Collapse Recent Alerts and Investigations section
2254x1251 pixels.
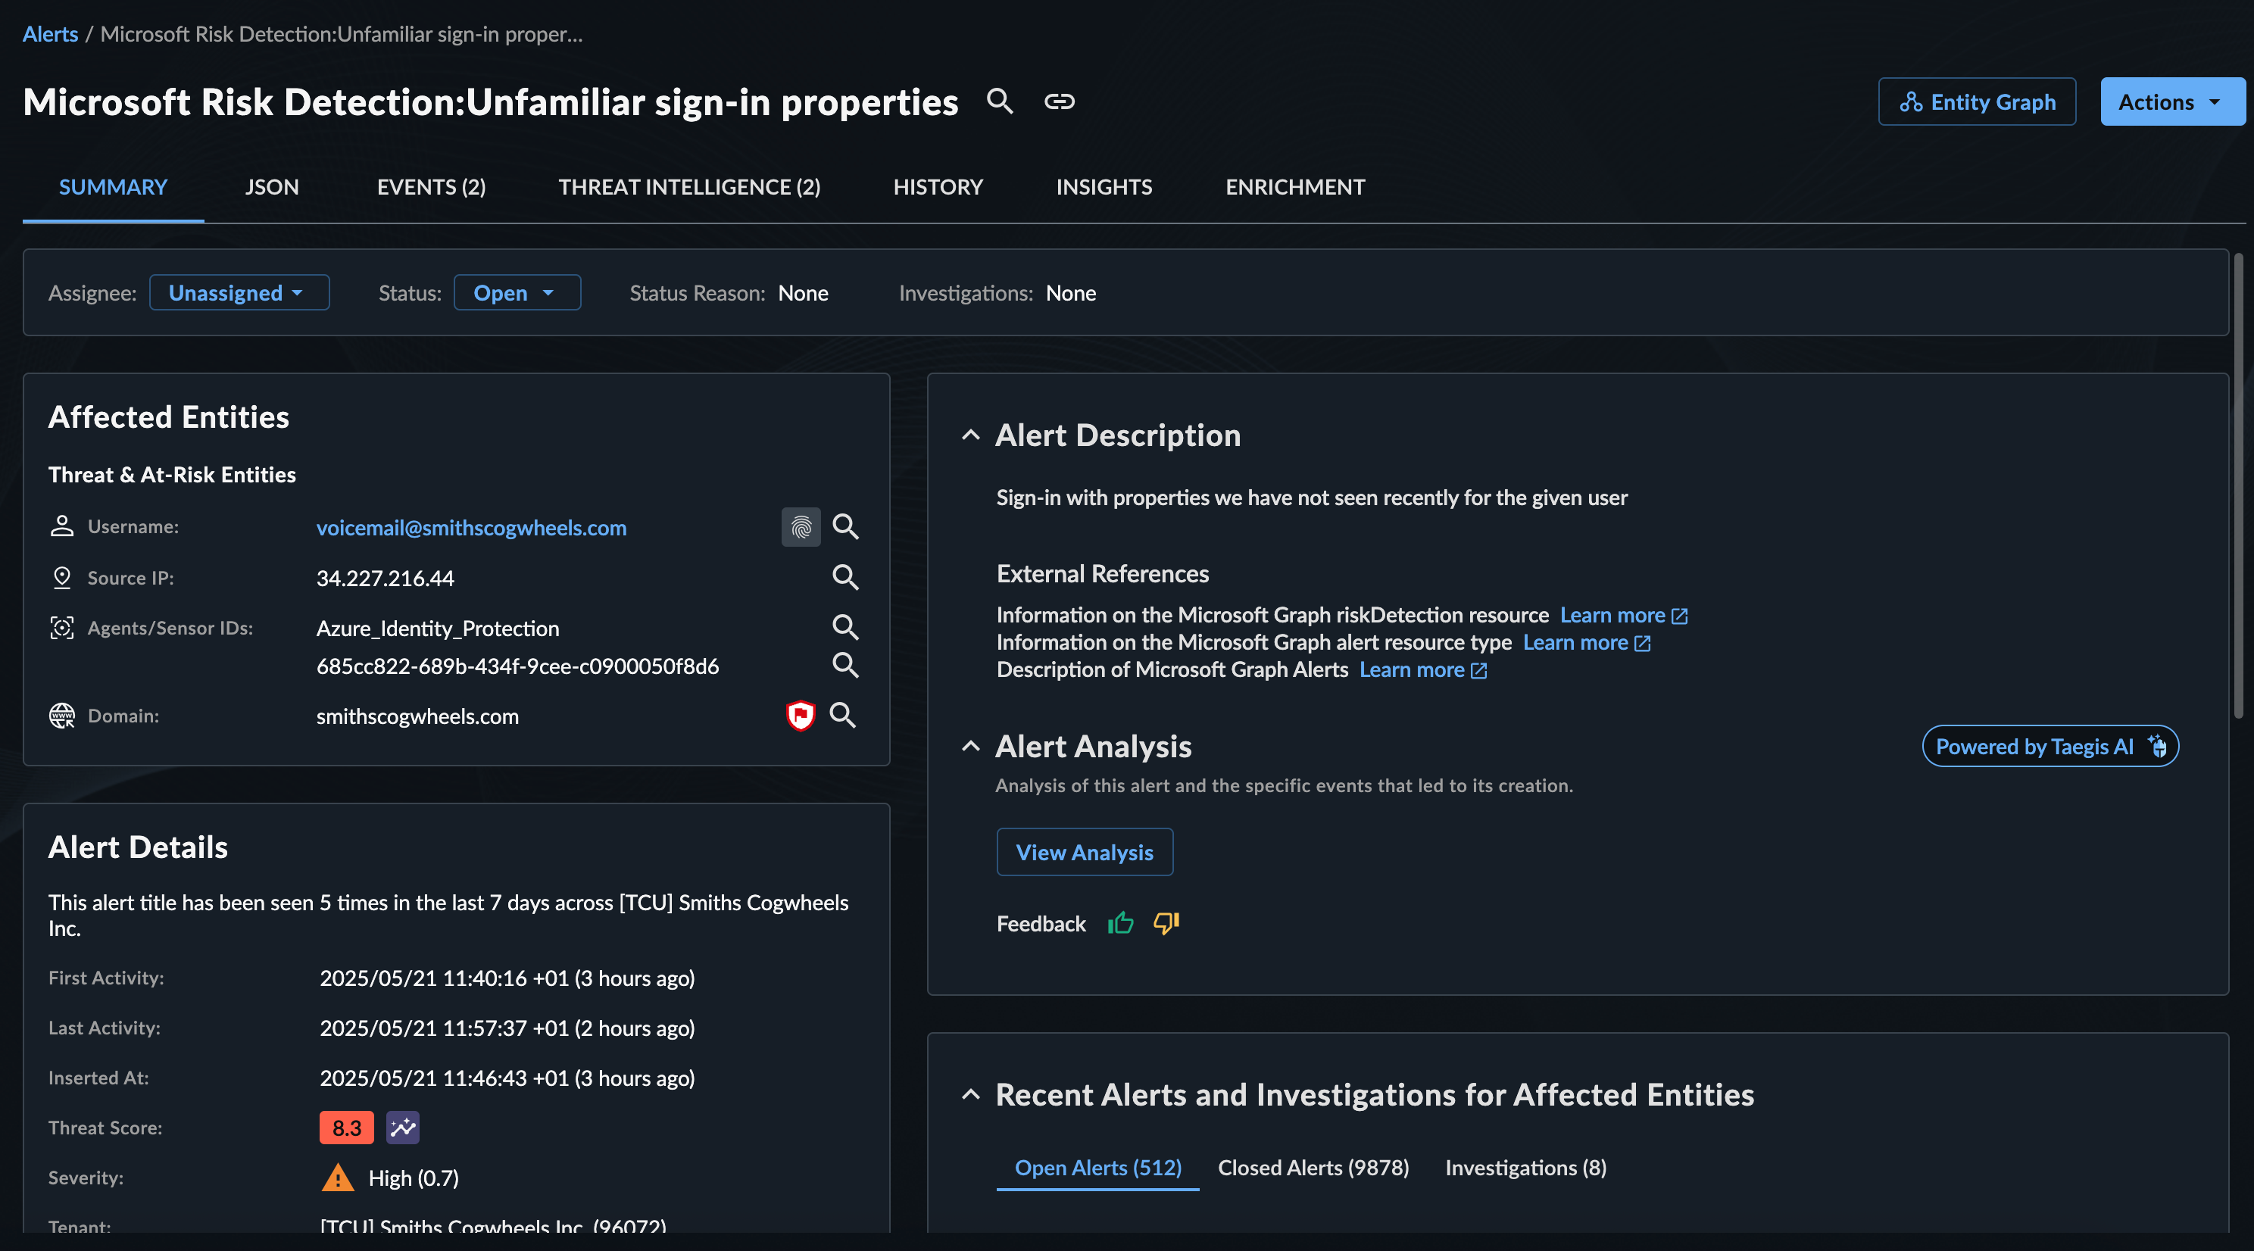tap(970, 1094)
